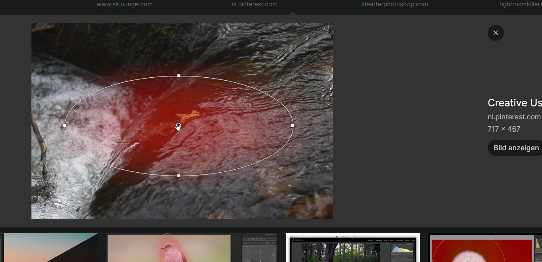Open the 'Bild anzeigen' button

[x=515, y=148]
